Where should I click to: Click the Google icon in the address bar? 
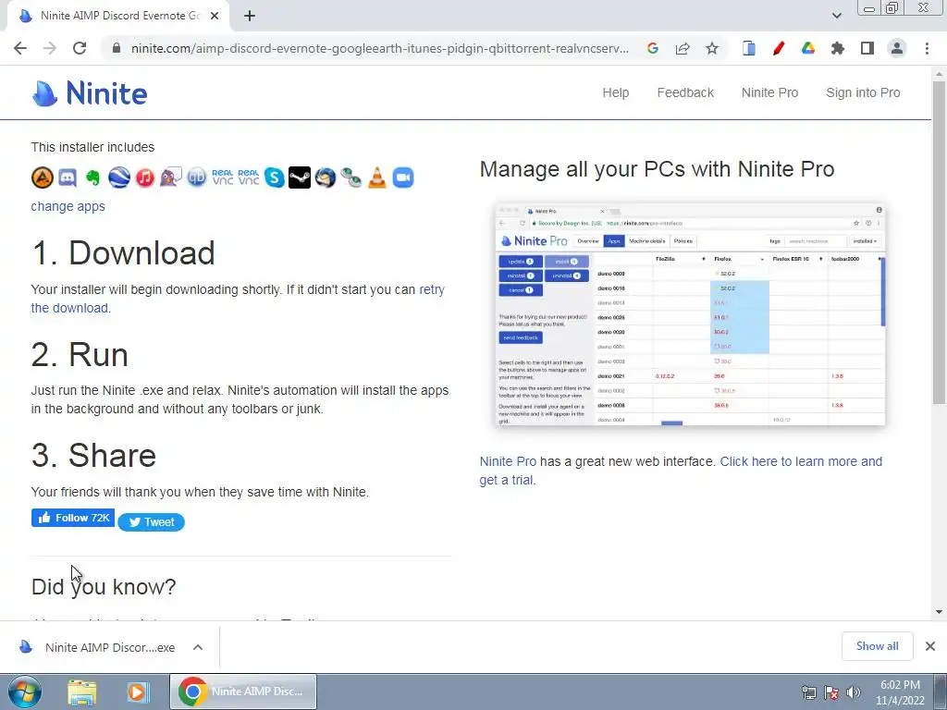652,48
